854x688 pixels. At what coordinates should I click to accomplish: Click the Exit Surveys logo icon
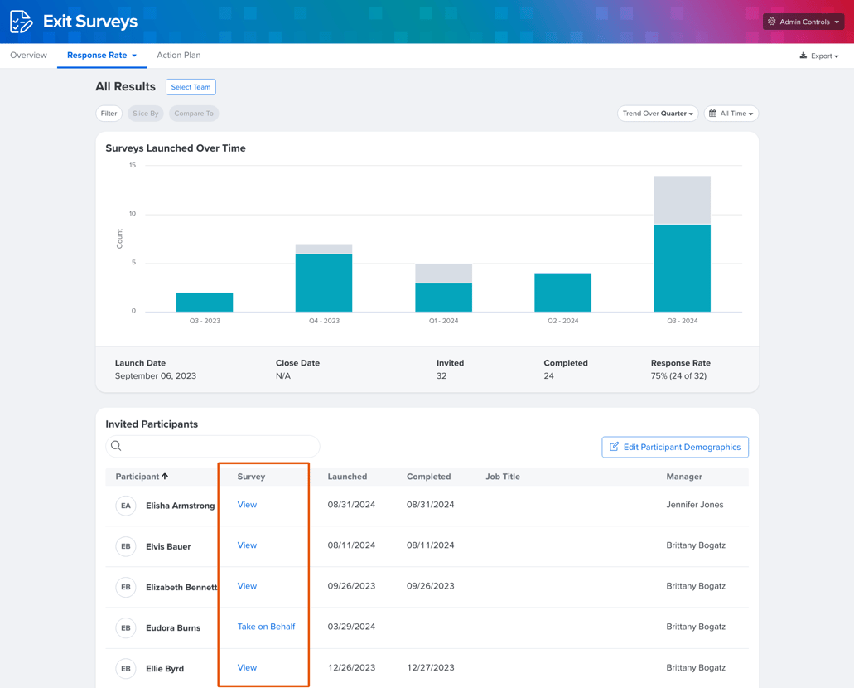pyautogui.click(x=21, y=22)
